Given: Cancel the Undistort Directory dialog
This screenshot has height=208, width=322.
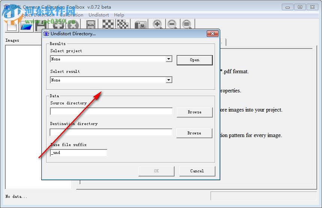Looking at the screenshot, I should click(197, 171).
